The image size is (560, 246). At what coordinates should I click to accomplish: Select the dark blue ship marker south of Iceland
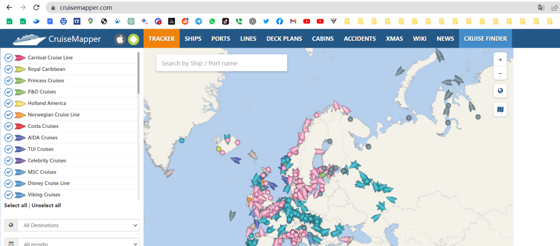tap(236, 161)
